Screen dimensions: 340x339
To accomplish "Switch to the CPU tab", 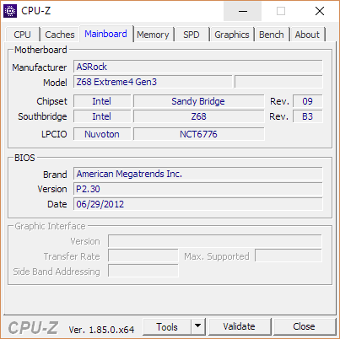I will (x=22, y=35).
